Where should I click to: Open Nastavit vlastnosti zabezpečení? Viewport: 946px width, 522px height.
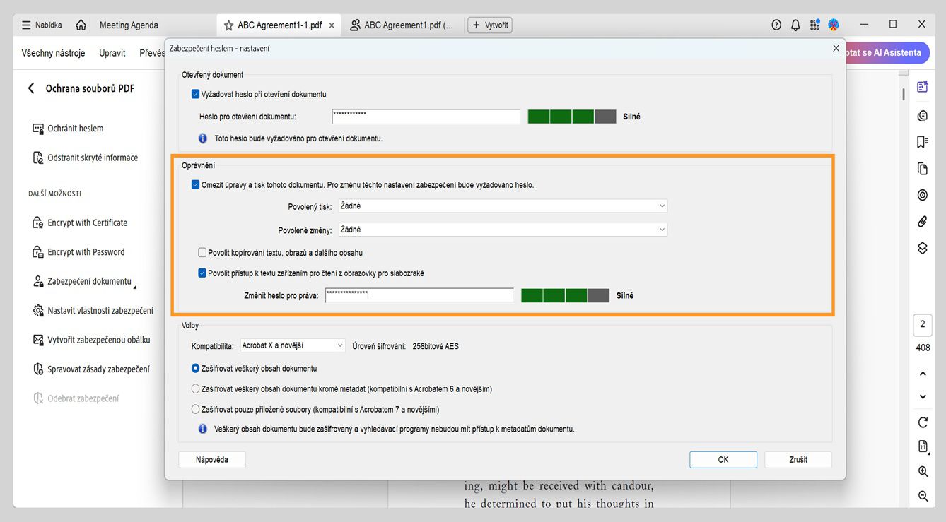[93, 311]
